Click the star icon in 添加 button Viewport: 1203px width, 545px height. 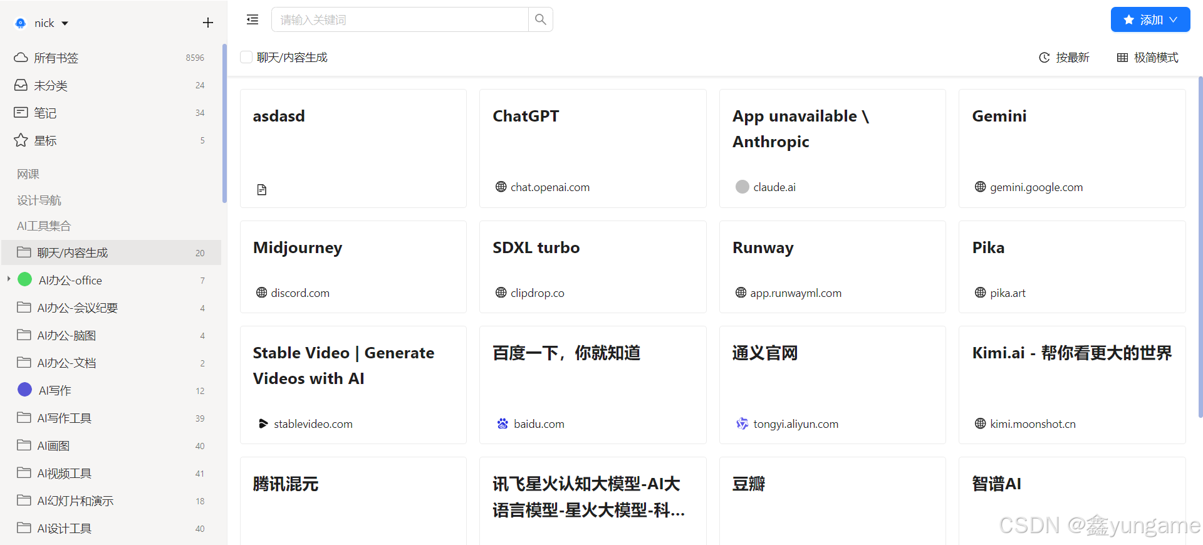pyautogui.click(x=1128, y=19)
